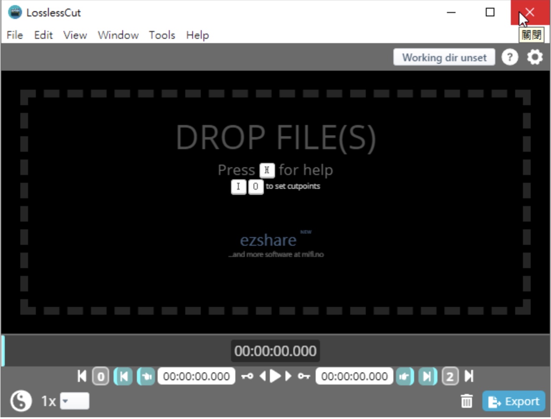This screenshot has height=419, width=551.
Task: Click the 'more software at mifi.no' link
Action: [x=276, y=254]
